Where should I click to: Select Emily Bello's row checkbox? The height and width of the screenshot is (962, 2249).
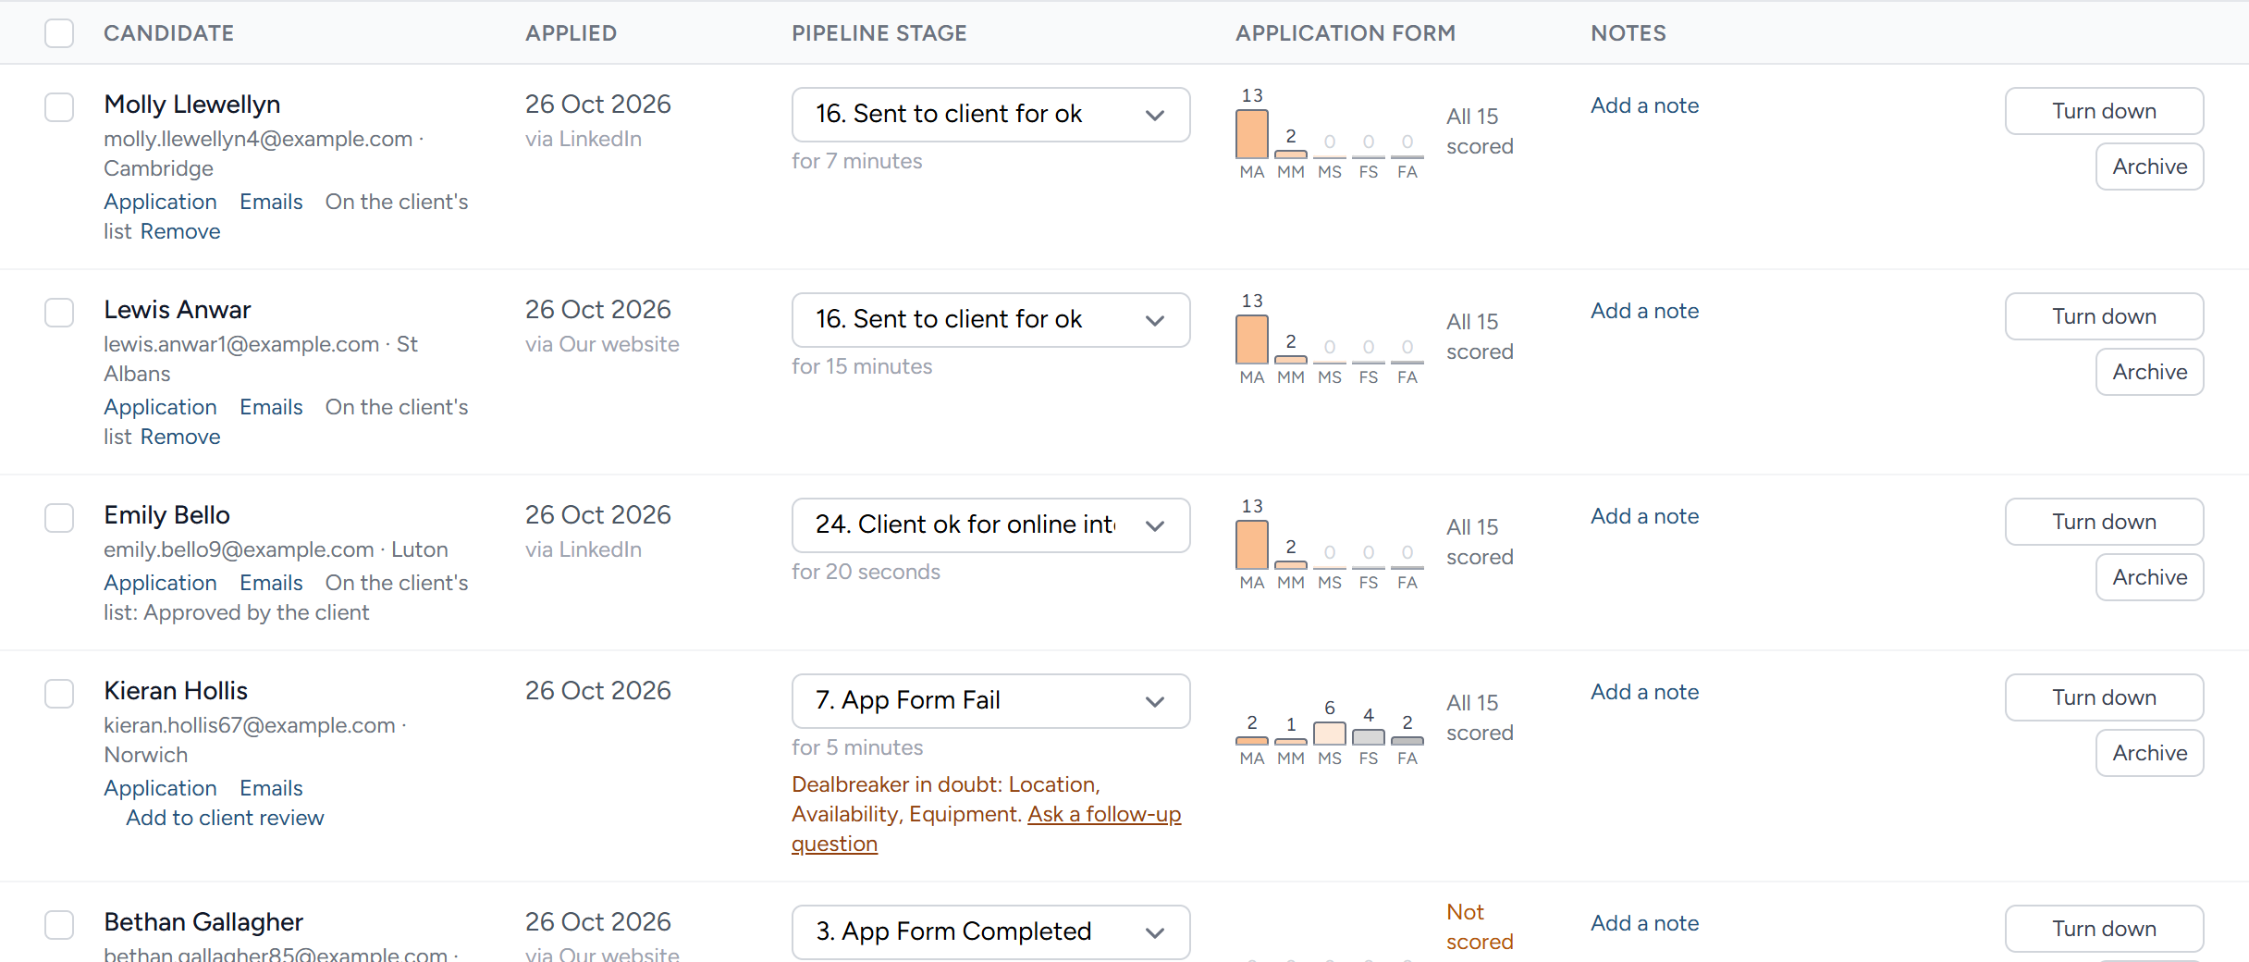tap(59, 518)
